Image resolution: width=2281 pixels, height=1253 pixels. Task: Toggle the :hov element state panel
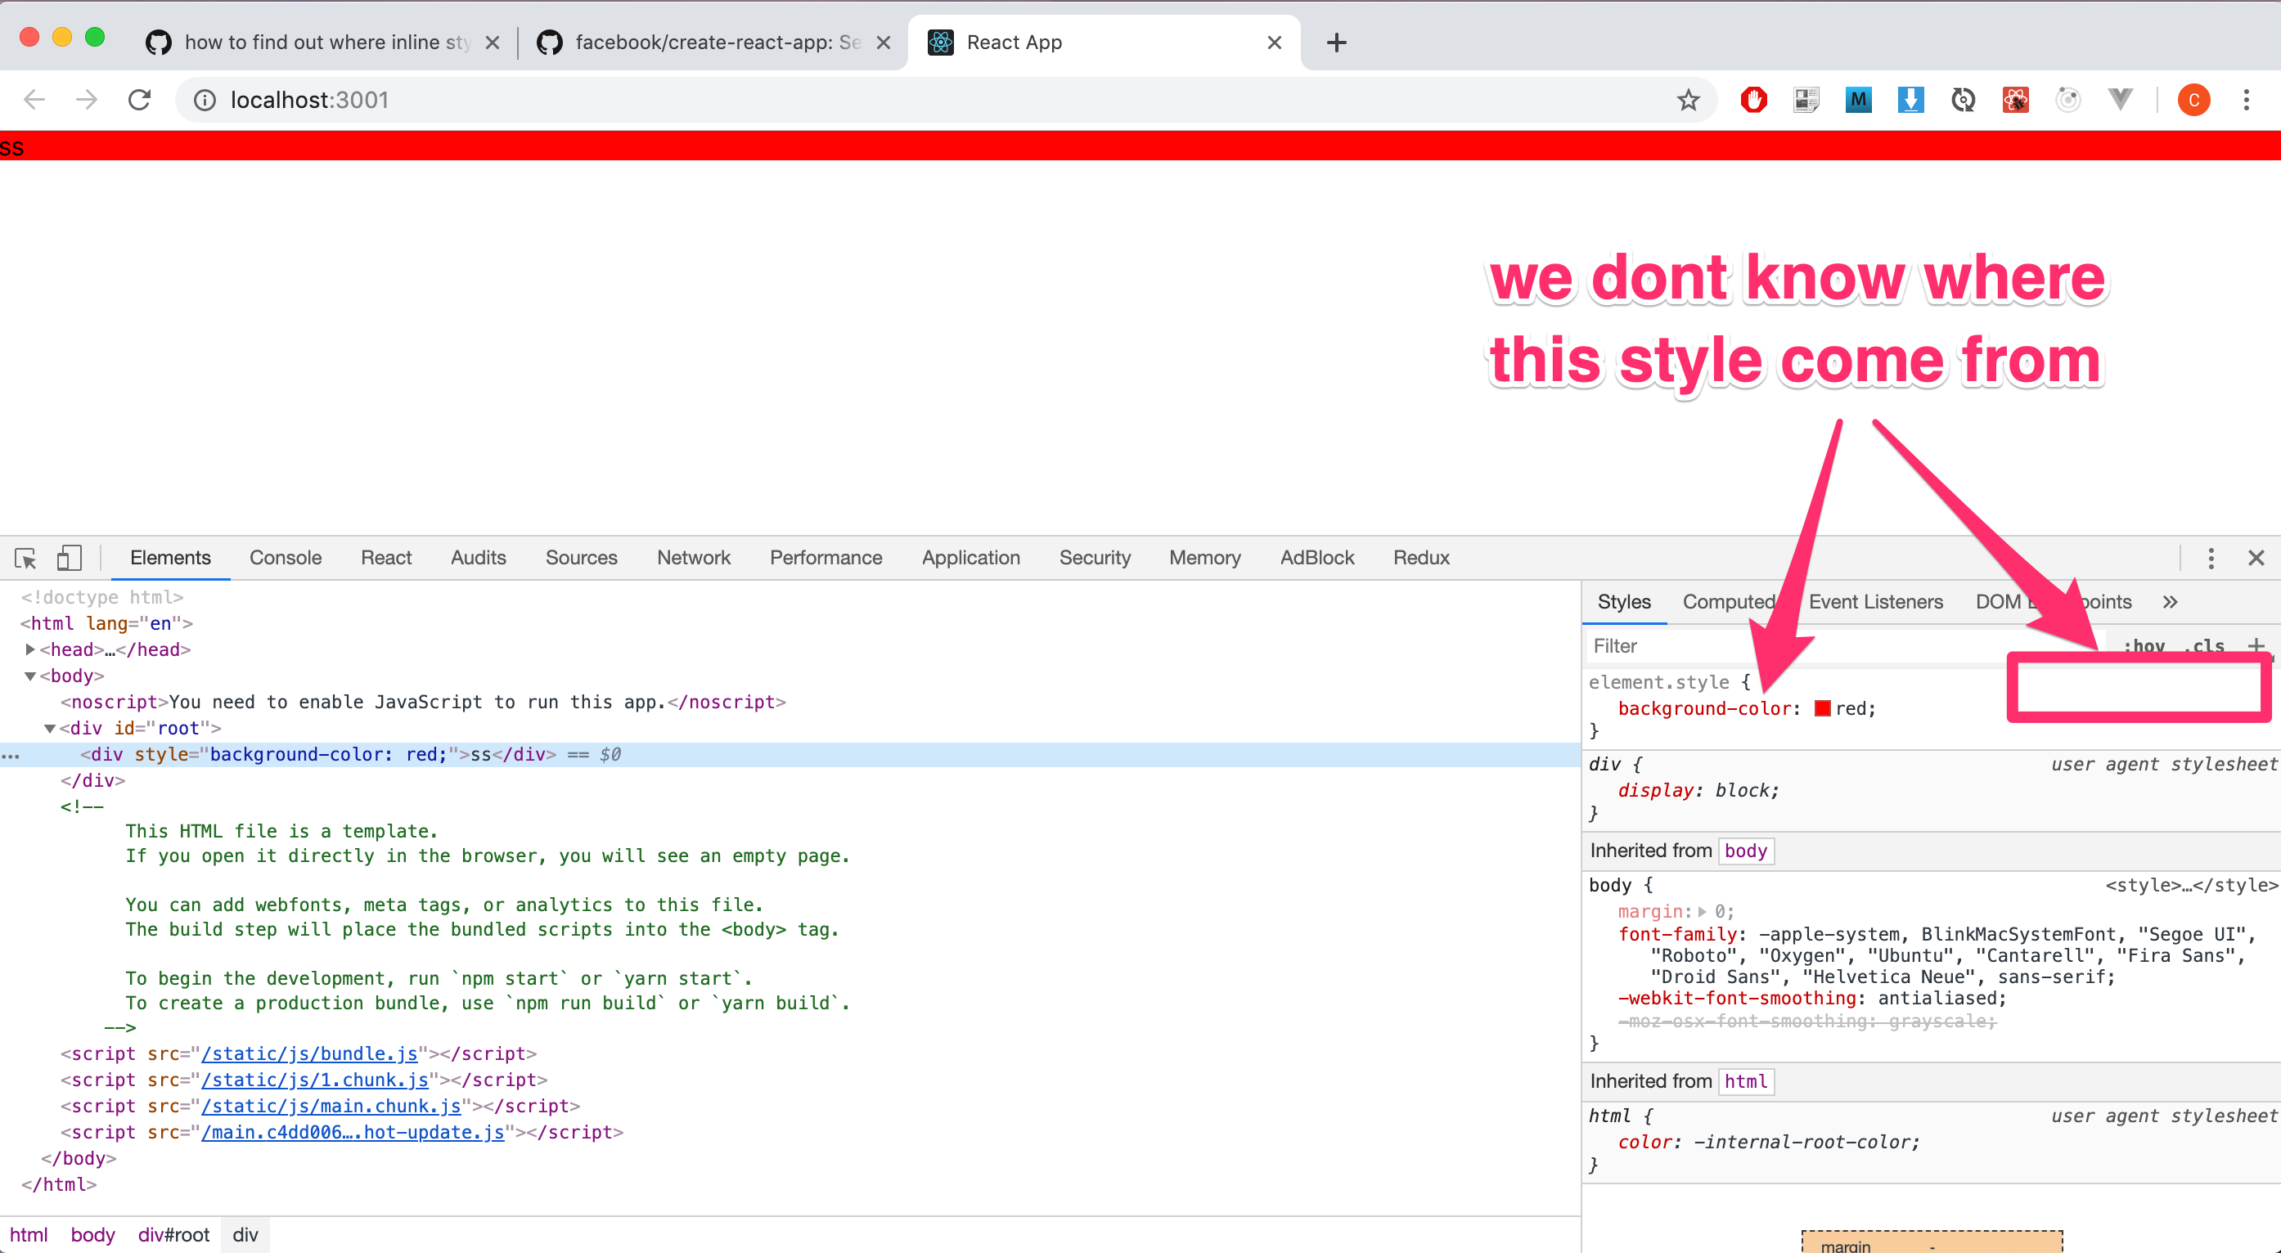2143,646
